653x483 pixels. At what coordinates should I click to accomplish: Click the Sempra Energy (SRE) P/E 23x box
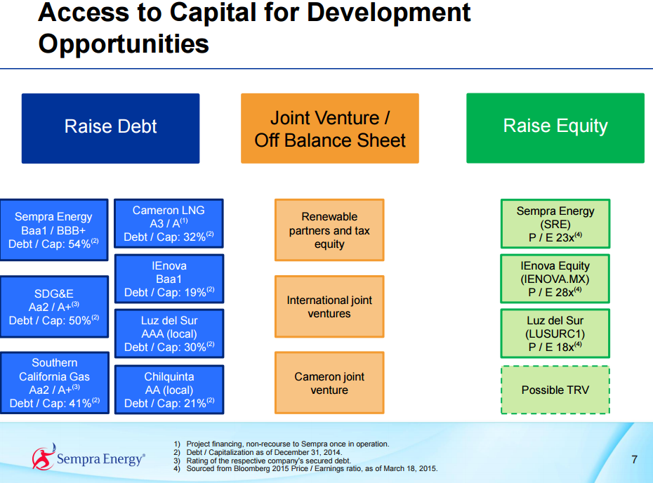click(555, 223)
